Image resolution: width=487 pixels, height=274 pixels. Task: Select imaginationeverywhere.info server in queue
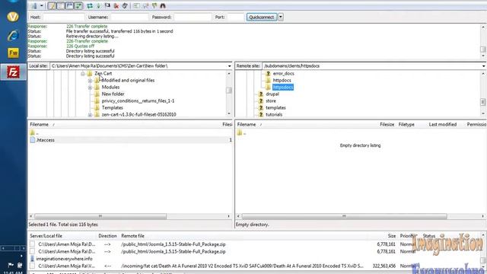click(64, 259)
